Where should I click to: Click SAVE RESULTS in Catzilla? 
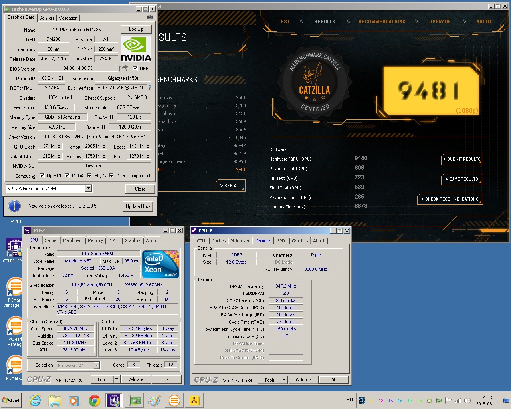tap(462, 179)
